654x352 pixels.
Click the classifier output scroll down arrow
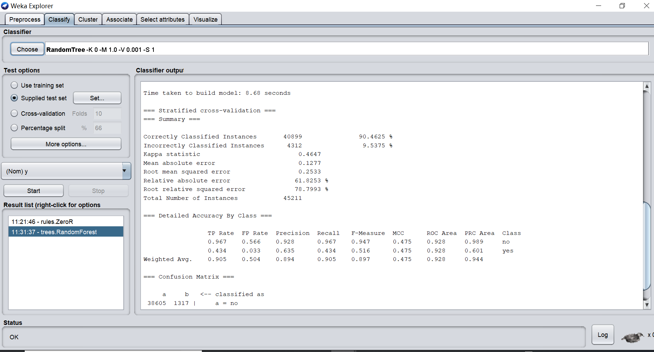coord(647,304)
